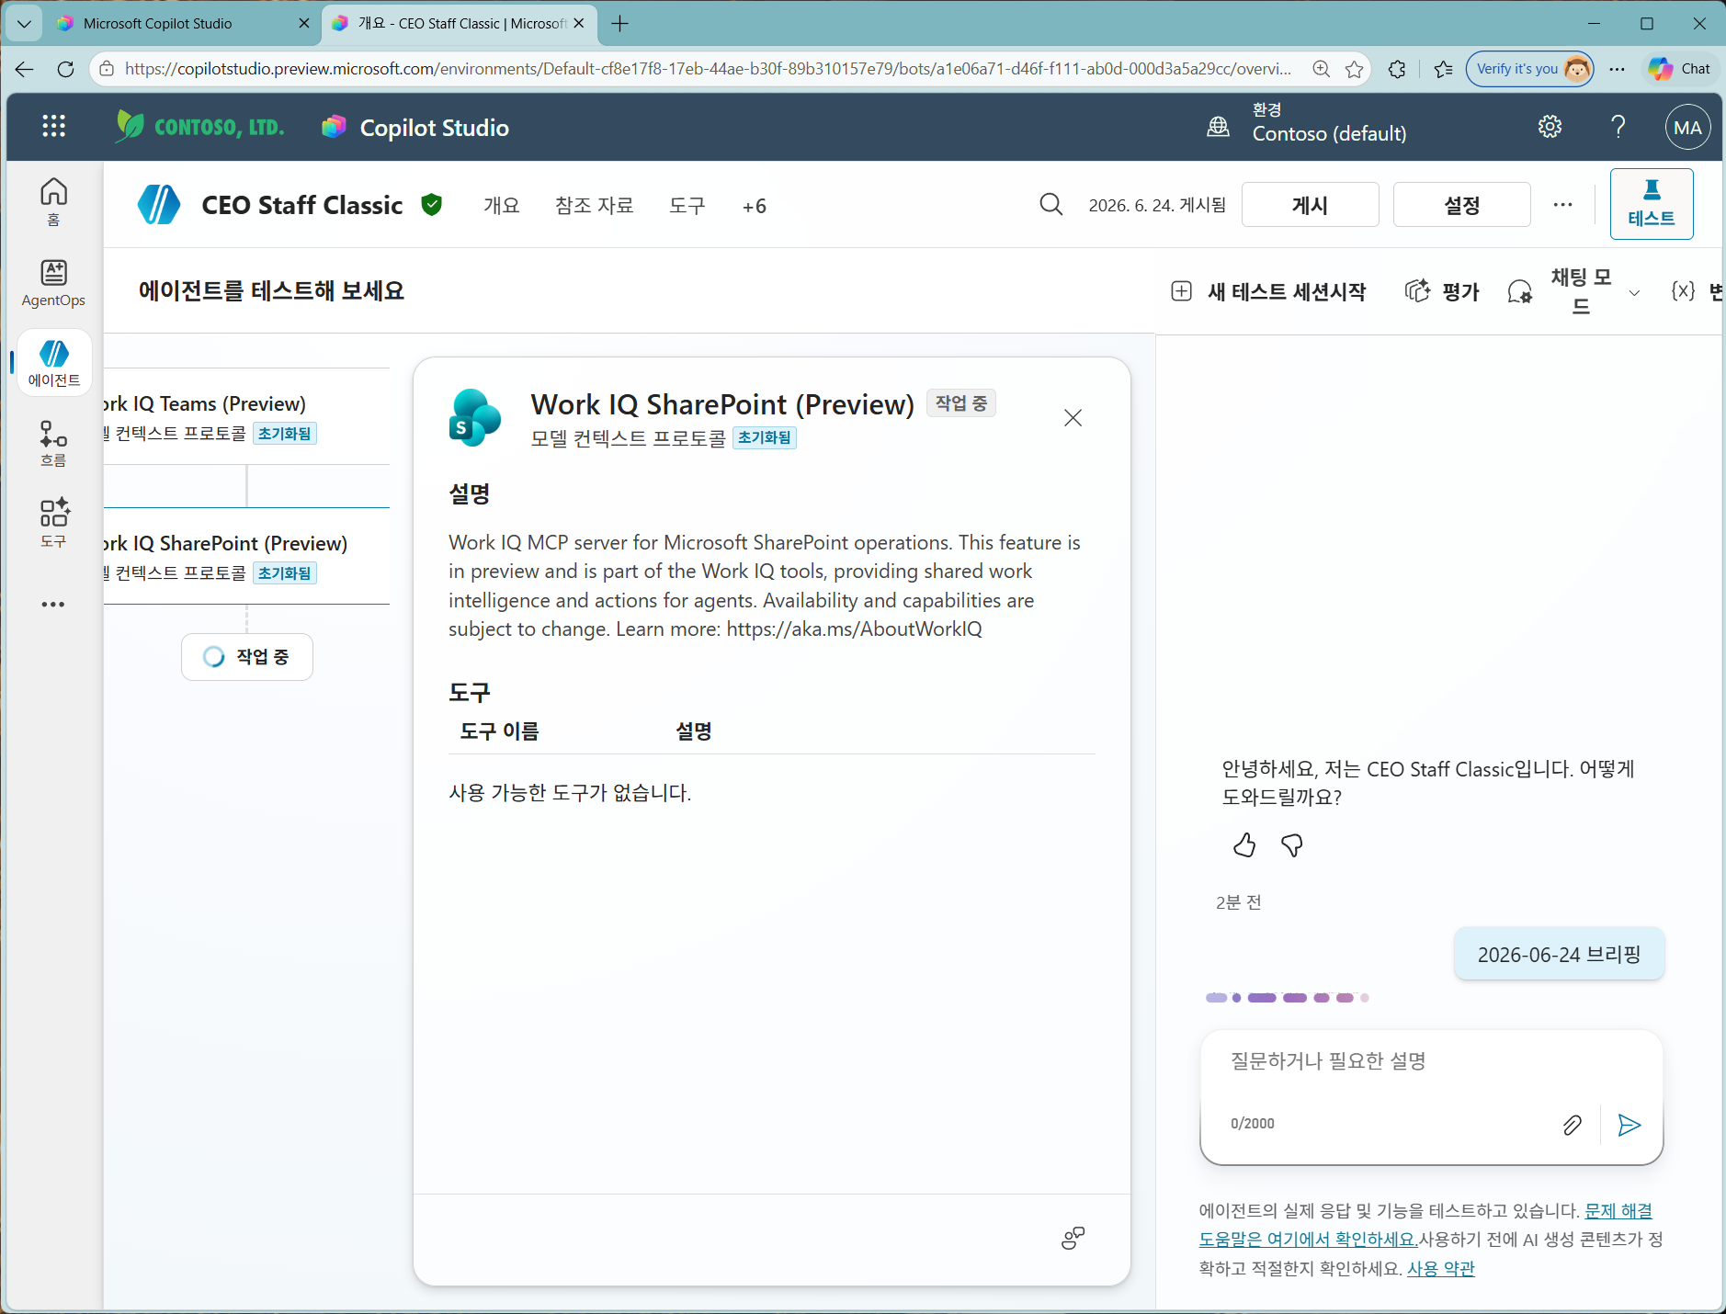
Task: Open the help question mark
Action: (1618, 127)
